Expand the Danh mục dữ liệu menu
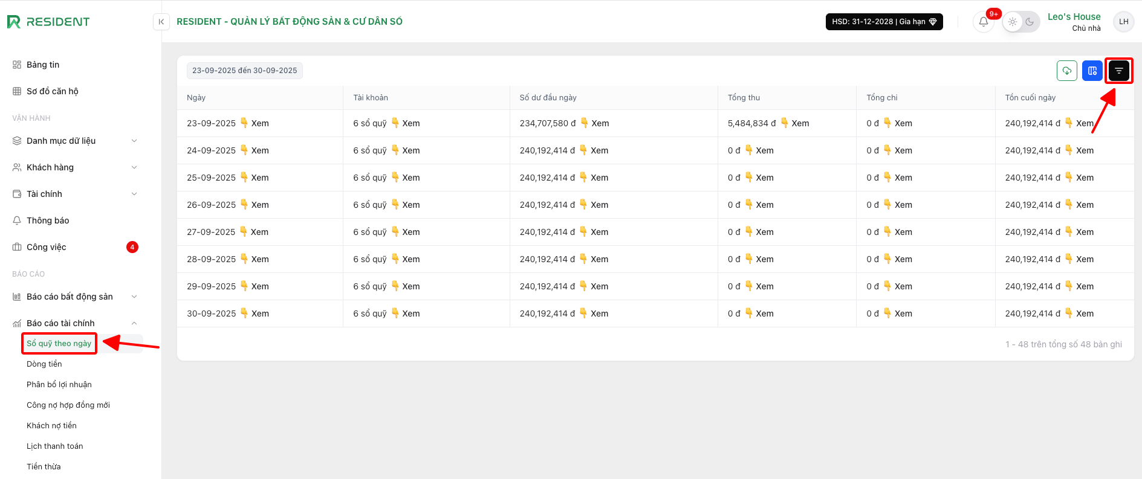Screen dimensions: 1142x479 click(x=75, y=141)
